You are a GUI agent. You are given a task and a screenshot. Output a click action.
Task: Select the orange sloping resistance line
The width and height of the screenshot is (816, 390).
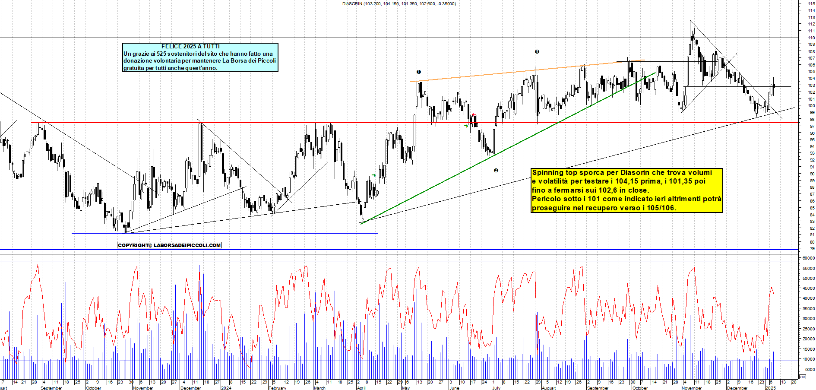[x=527, y=71]
